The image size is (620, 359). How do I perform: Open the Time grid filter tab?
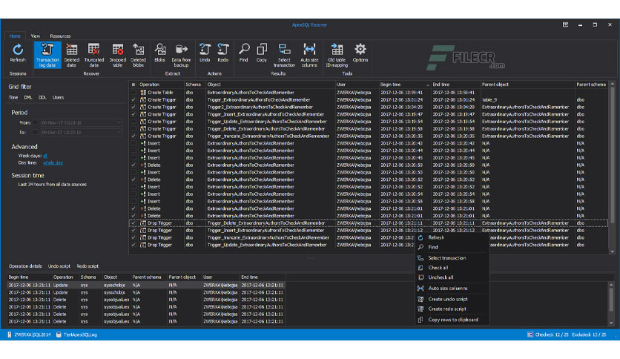[x=13, y=98]
